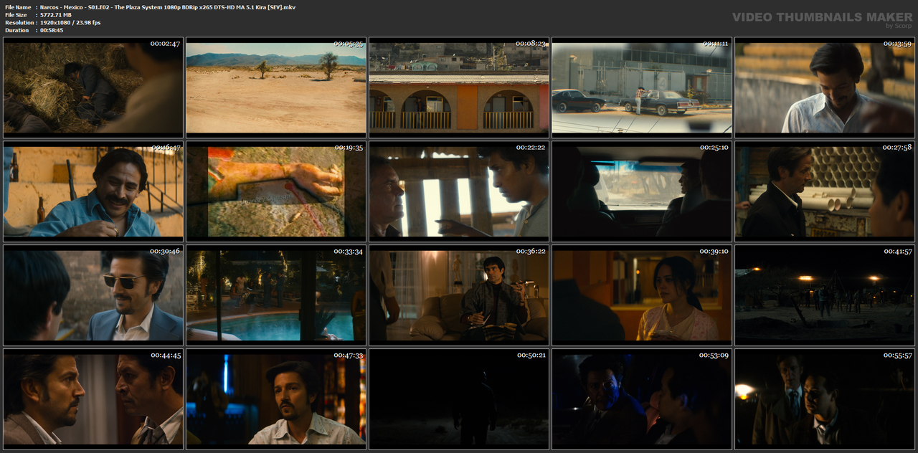This screenshot has width=918, height=453.
Task: Select the two men facing thumbnail stamped 00:22:22
Action: [x=459, y=191]
